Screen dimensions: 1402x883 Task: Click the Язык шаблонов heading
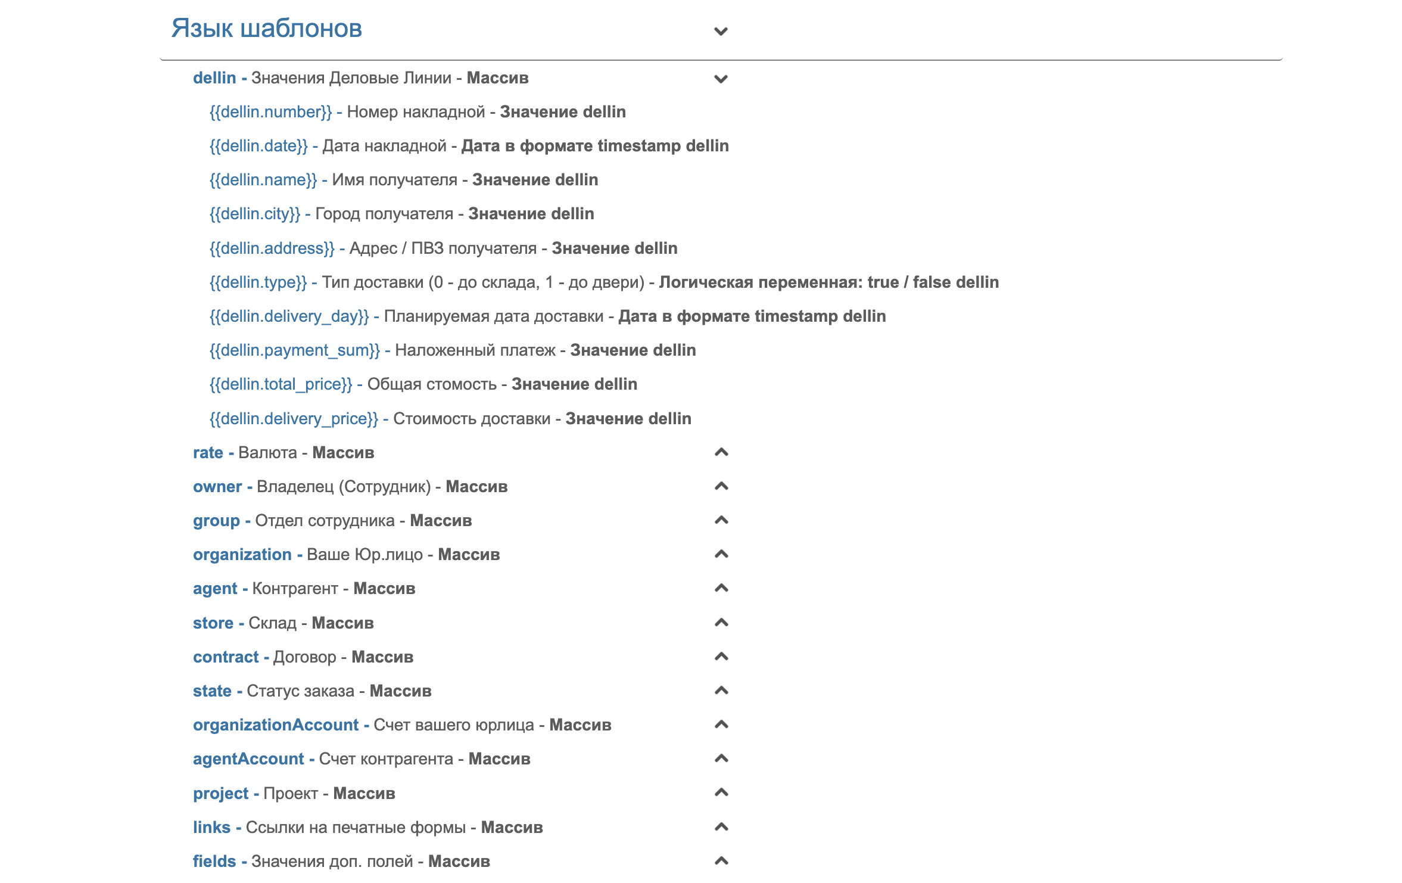[x=267, y=29]
